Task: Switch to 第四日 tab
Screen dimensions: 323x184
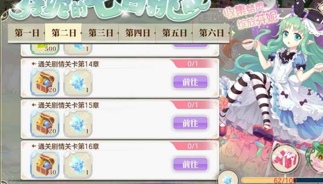Action: click(137, 33)
